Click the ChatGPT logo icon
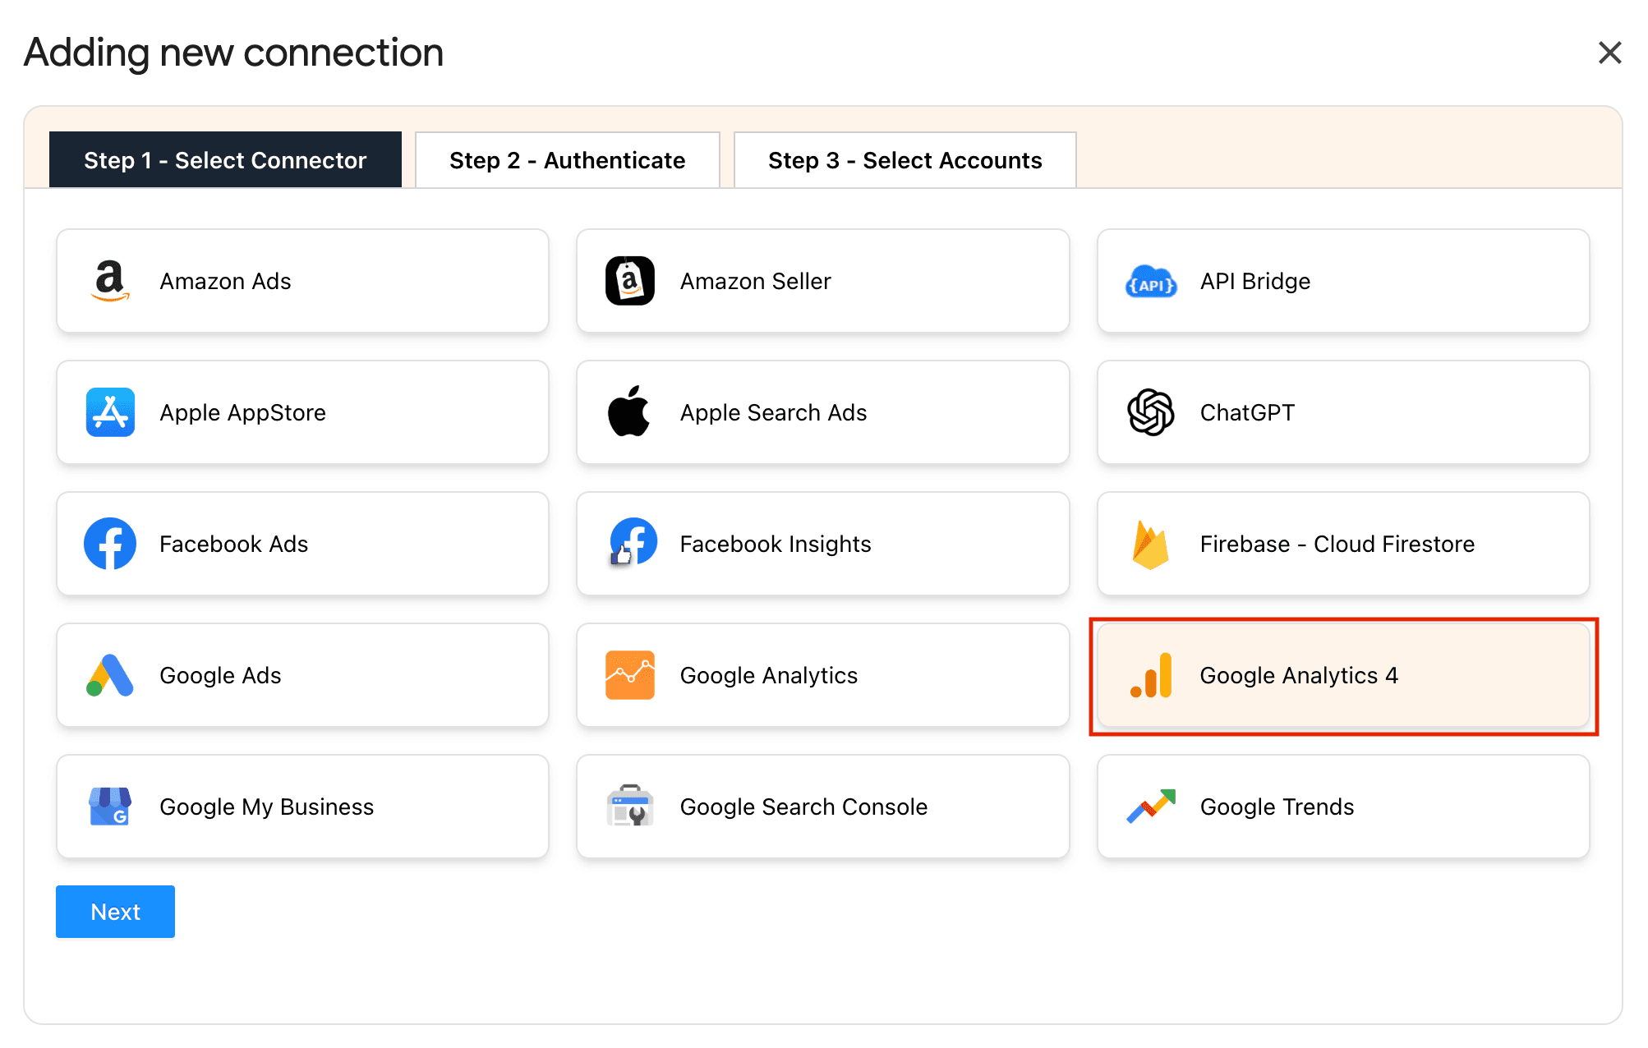This screenshot has width=1648, height=1048. pos(1150,412)
